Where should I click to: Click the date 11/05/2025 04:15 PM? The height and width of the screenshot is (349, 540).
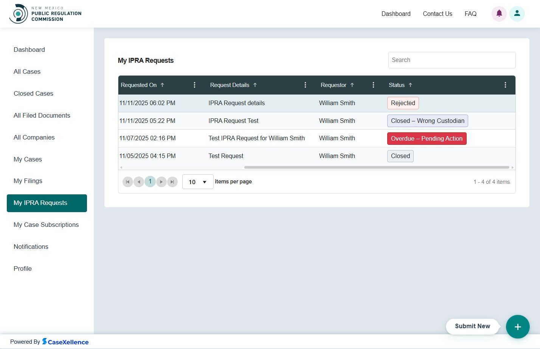tap(147, 156)
